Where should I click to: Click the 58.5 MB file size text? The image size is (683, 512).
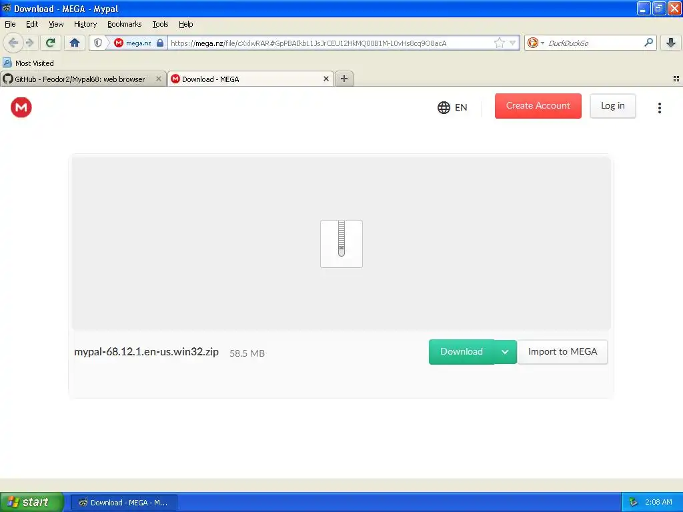click(247, 353)
